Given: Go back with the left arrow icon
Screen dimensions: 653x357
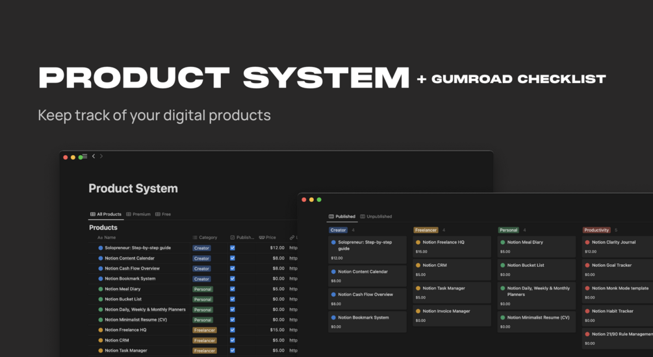Looking at the screenshot, I should [x=94, y=156].
